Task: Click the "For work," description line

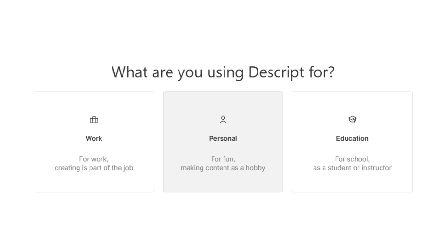Action: coord(94,159)
